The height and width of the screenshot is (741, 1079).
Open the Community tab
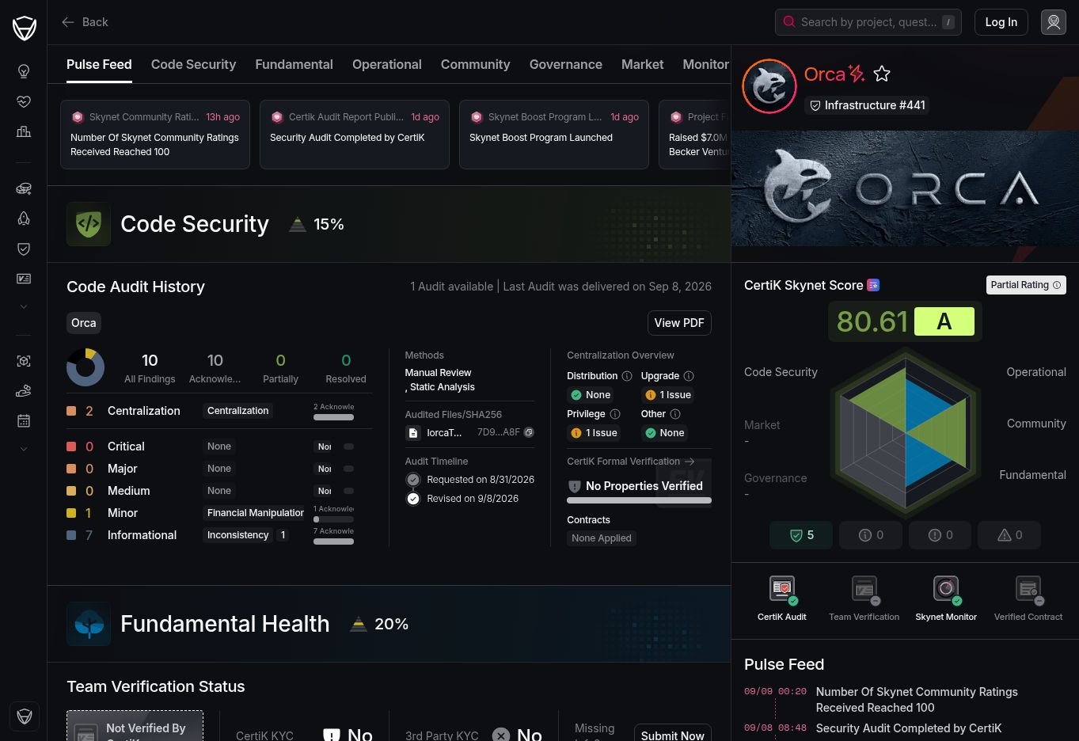[x=475, y=65]
